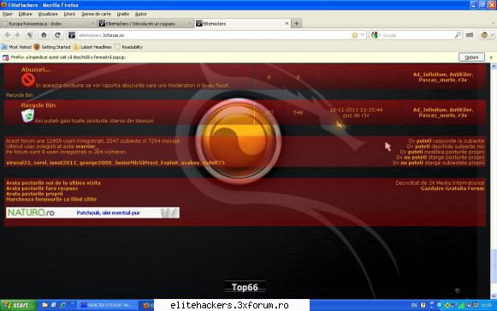Click the Top66 badge at page bottom
The width and height of the screenshot is (497, 311).
pos(245,287)
